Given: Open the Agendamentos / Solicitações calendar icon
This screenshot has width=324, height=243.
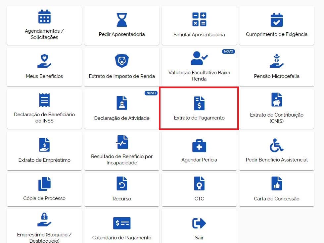Looking at the screenshot, I should pyautogui.click(x=44, y=17).
